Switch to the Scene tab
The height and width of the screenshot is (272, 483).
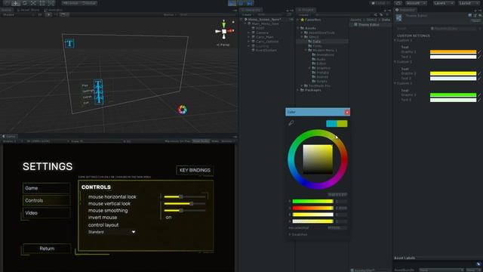click(7, 10)
